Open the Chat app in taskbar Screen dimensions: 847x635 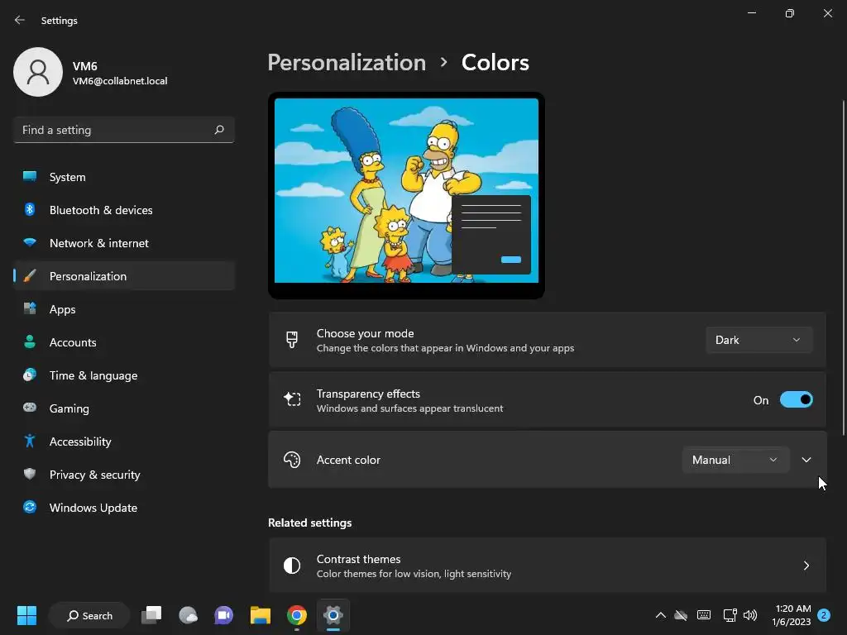[223, 615]
